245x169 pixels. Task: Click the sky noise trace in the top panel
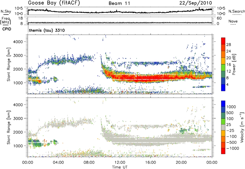[120, 11]
